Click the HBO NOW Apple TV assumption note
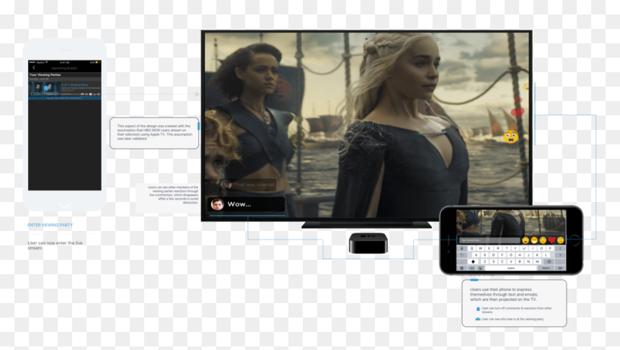The width and height of the screenshot is (620, 350). click(154, 133)
